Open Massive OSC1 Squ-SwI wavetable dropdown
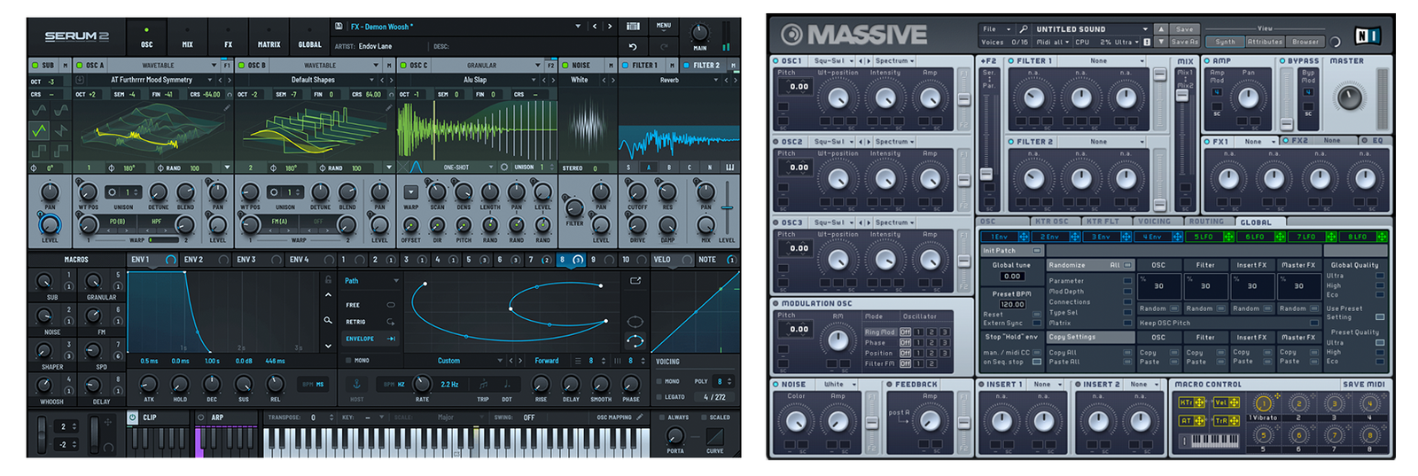The width and height of the screenshot is (1418, 476). 833,61
